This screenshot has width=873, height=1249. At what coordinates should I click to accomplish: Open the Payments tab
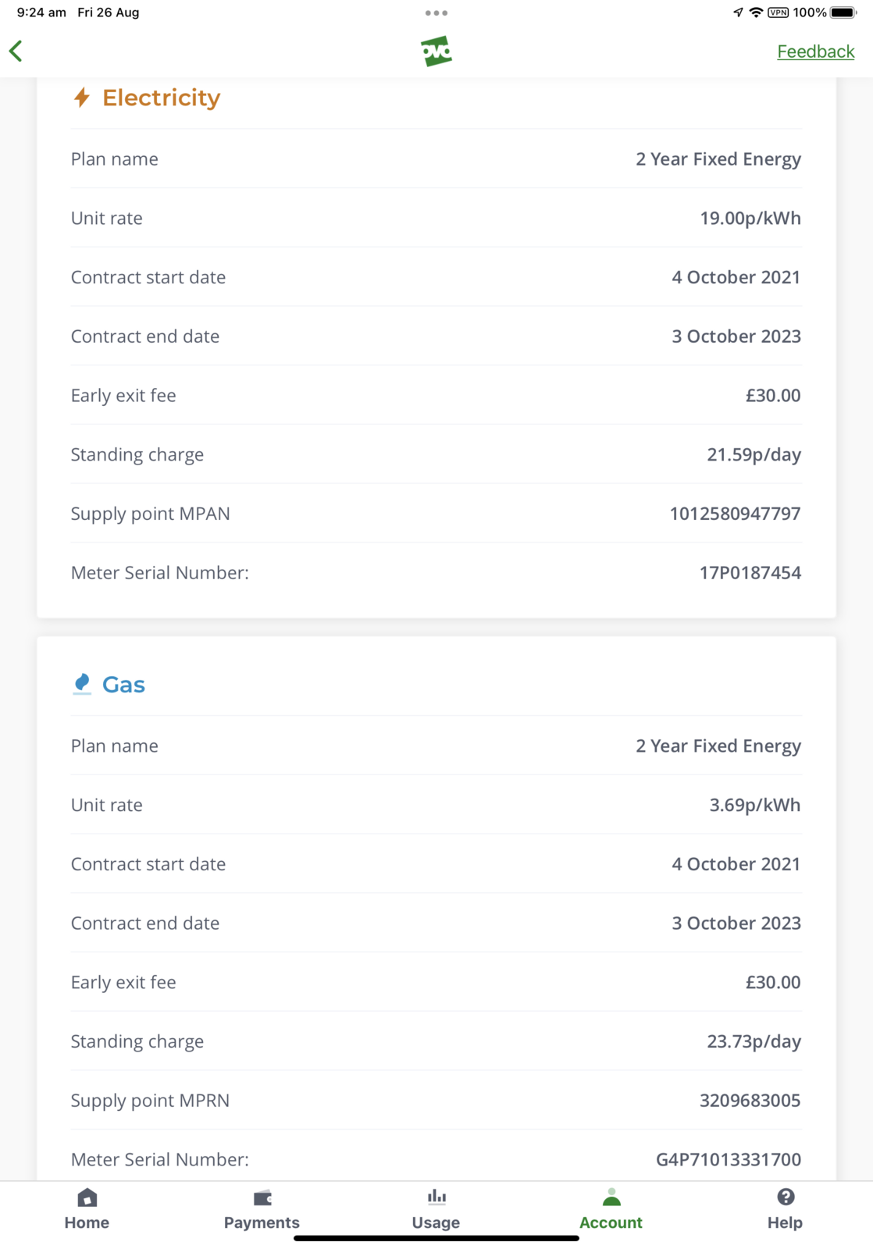[262, 1209]
